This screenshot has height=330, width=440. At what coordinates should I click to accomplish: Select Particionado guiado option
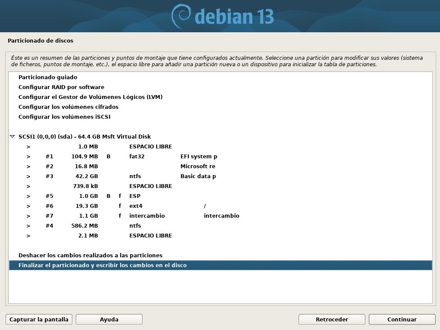(x=220, y=77)
